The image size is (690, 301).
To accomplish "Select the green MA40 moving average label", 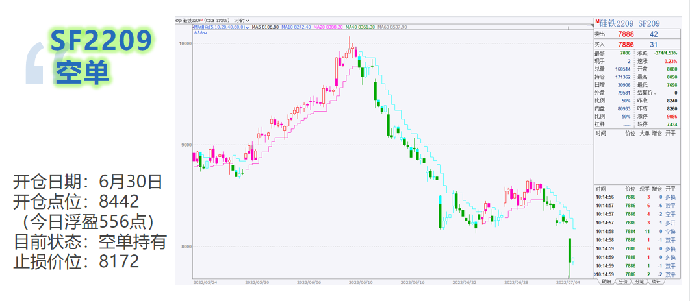I will click(360, 27).
